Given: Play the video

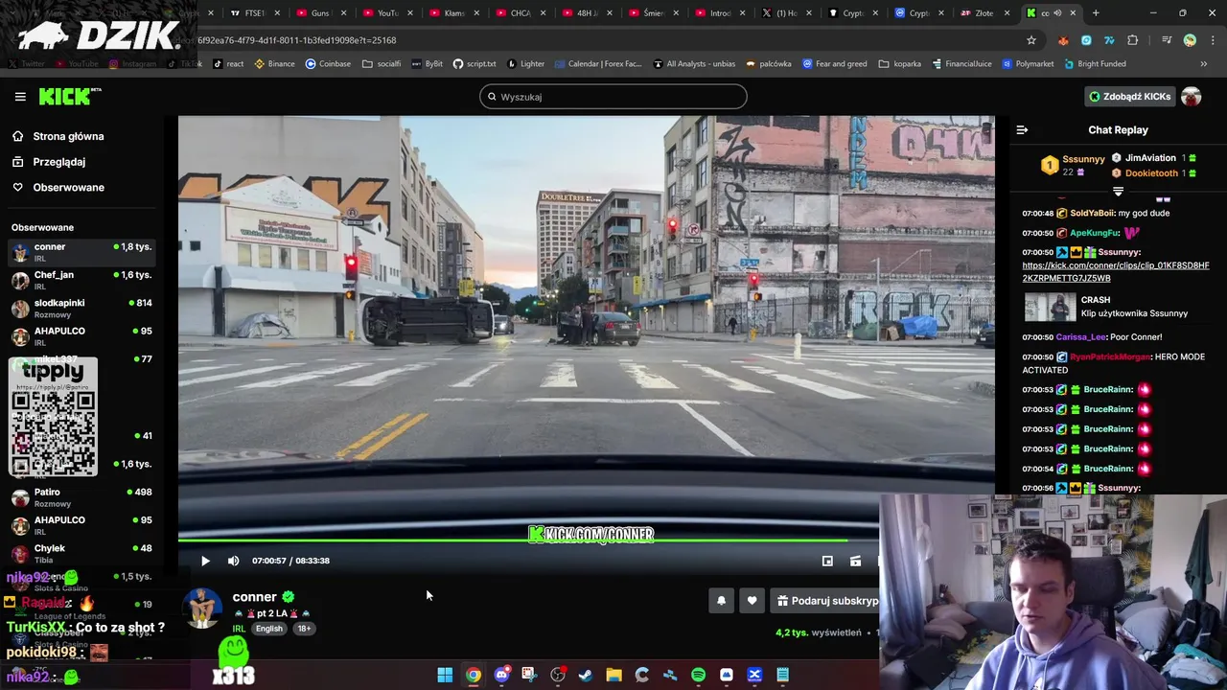Looking at the screenshot, I should 204,561.
